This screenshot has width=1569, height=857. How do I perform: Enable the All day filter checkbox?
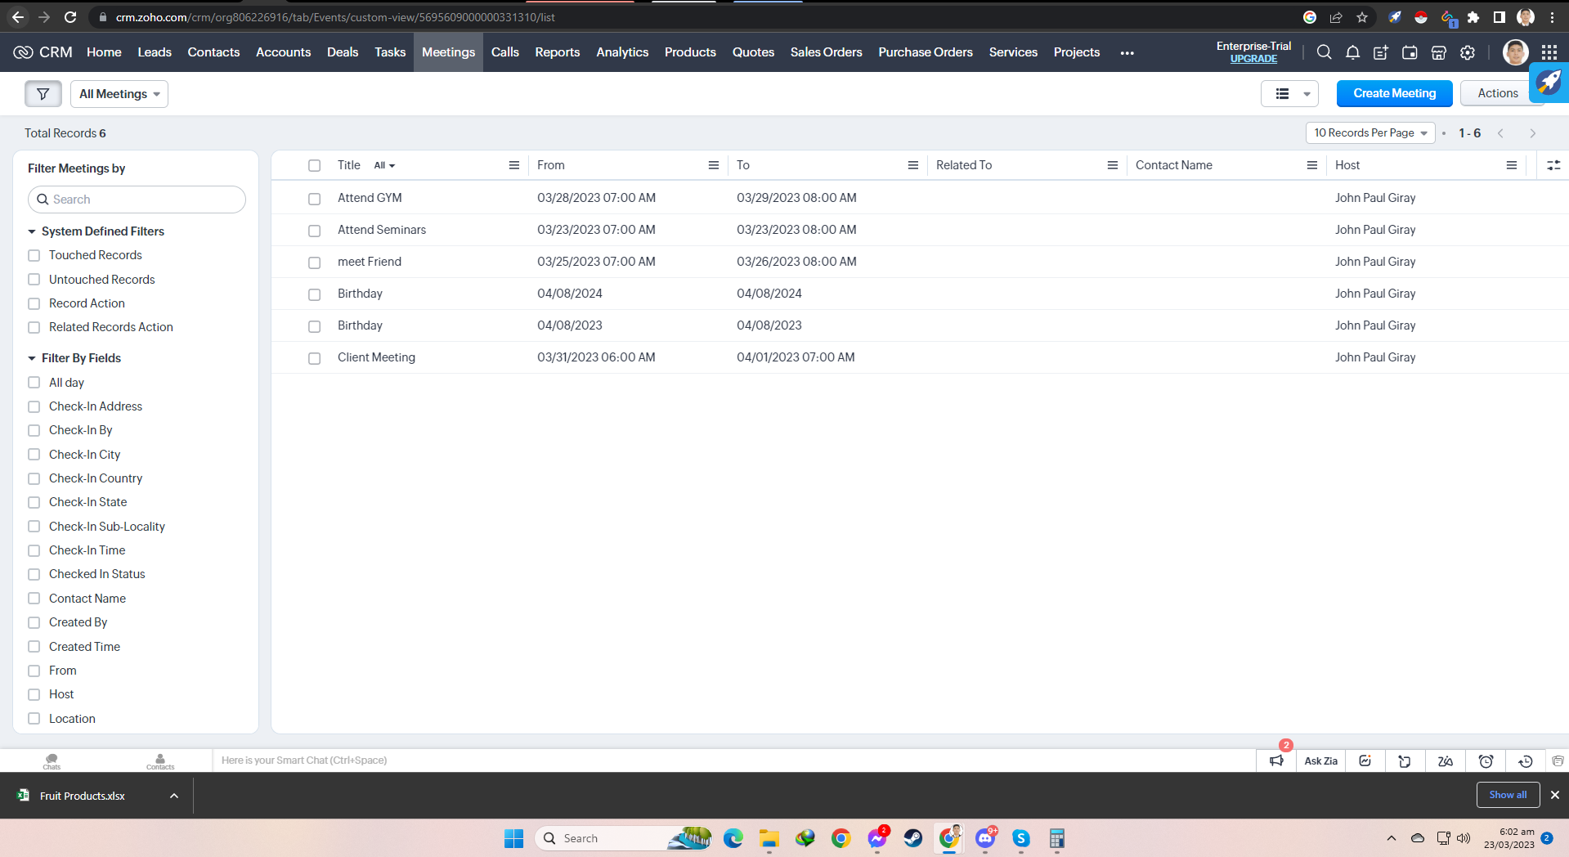click(34, 383)
